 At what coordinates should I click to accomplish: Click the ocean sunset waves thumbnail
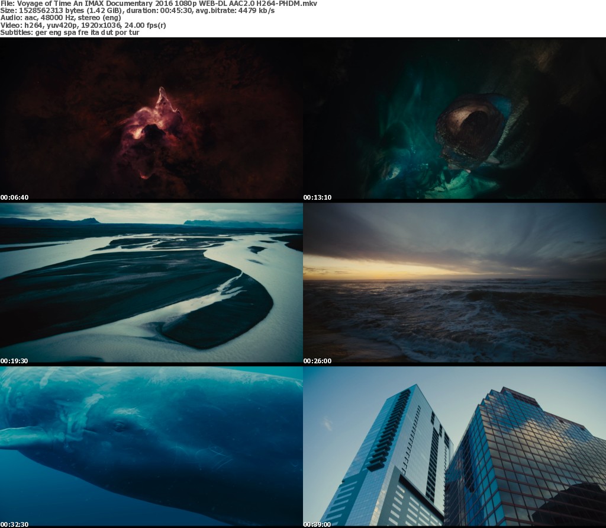(x=454, y=283)
